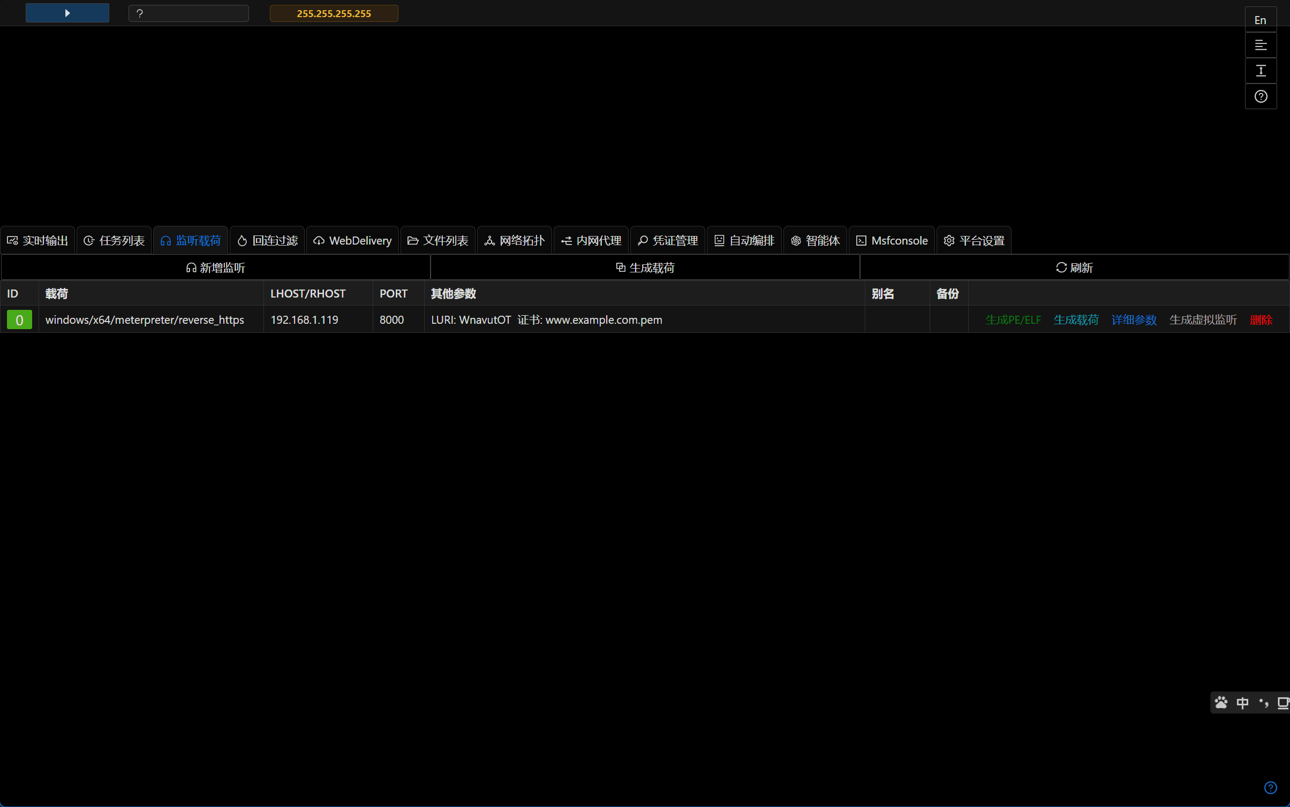Open the 实时输出 tab
The width and height of the screenshot is (1290, 807).
point(37,240)
